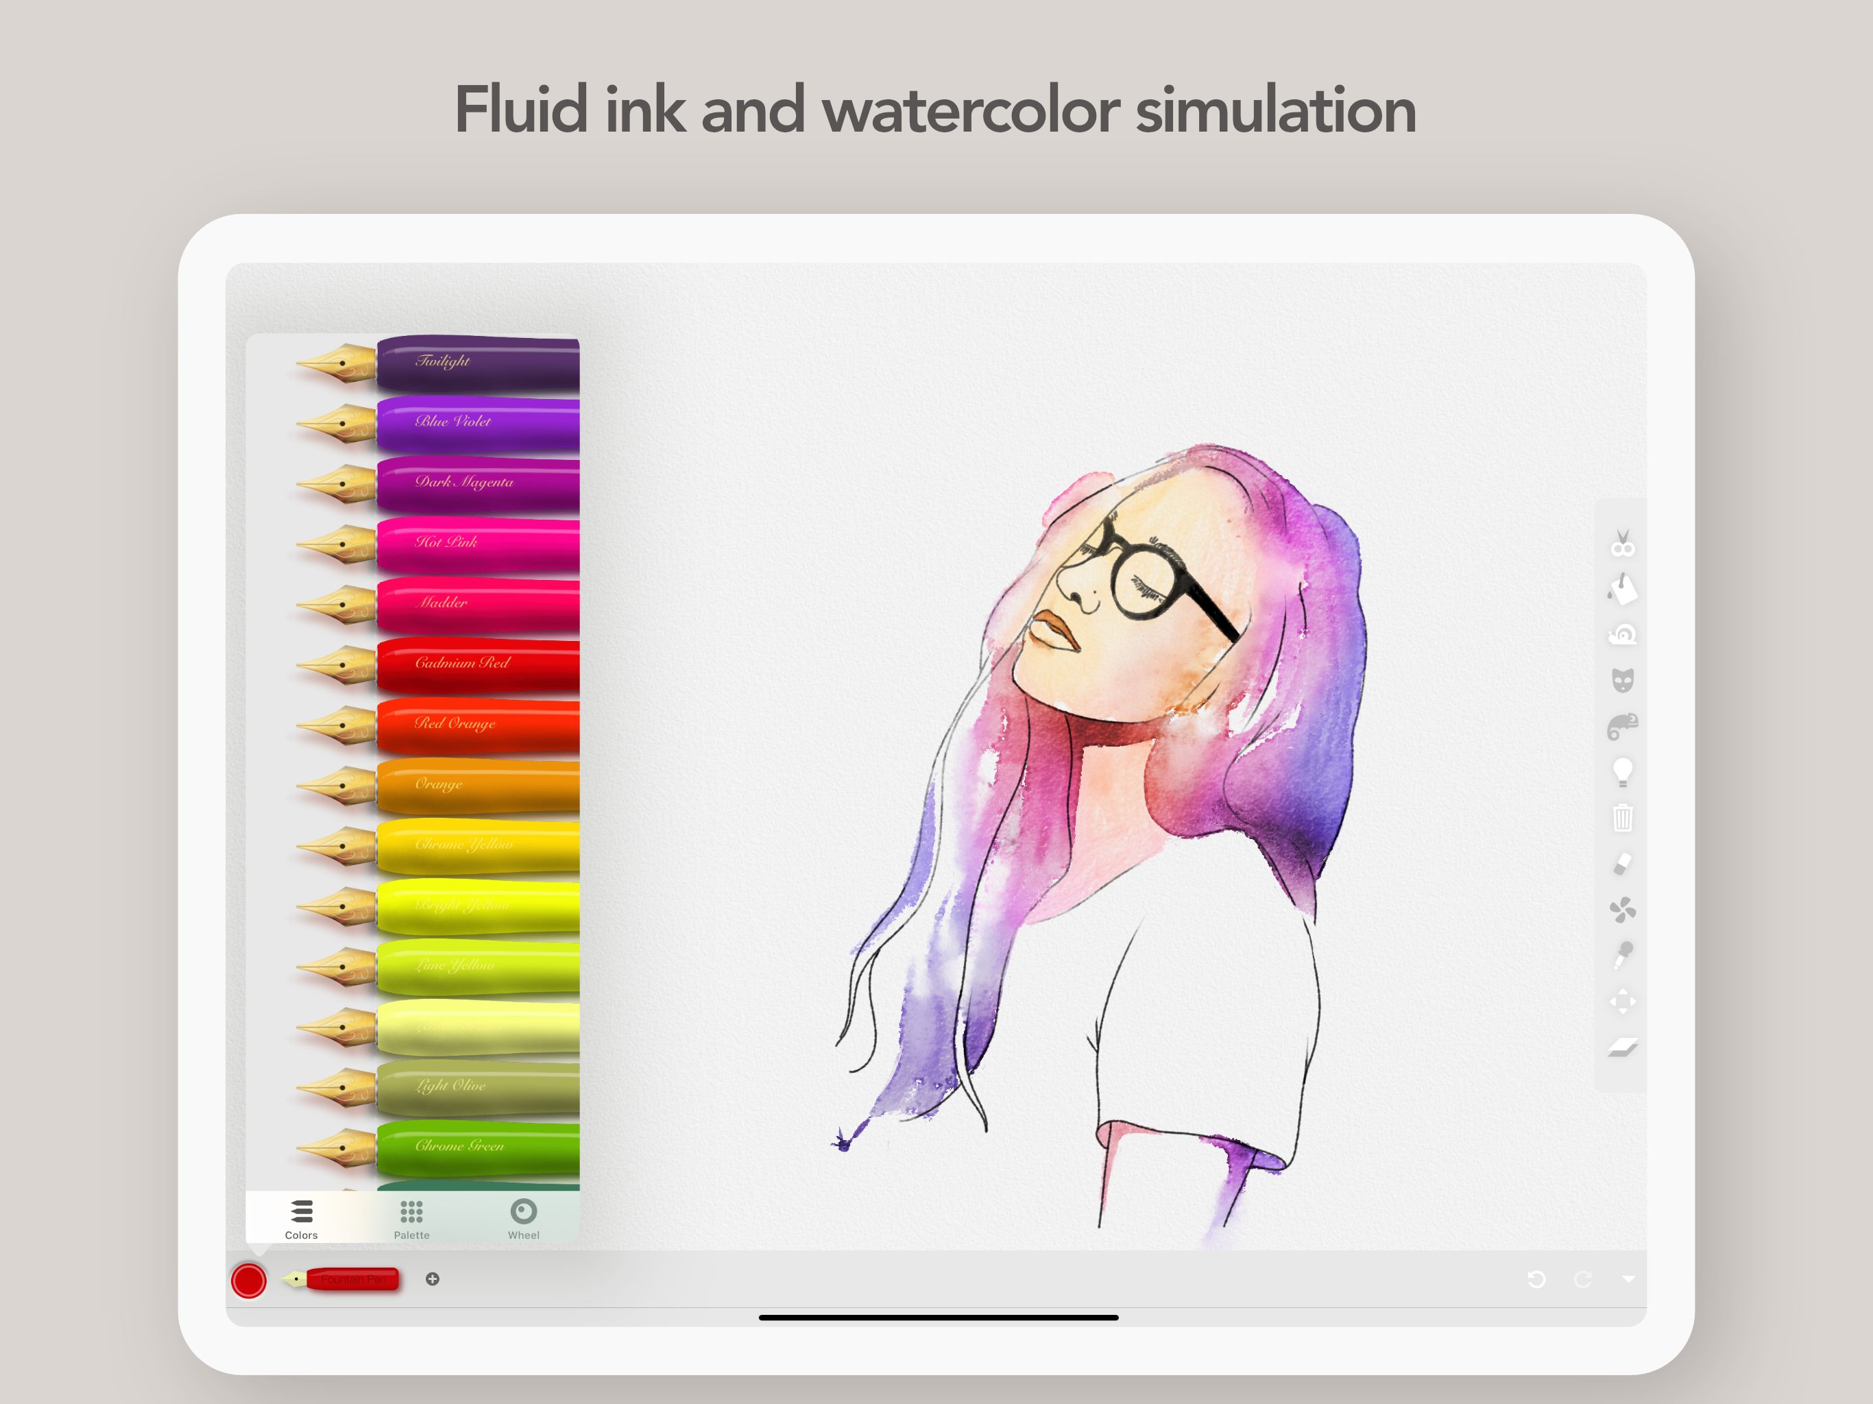Select the paint bucket fill tool

(1622, 588)
